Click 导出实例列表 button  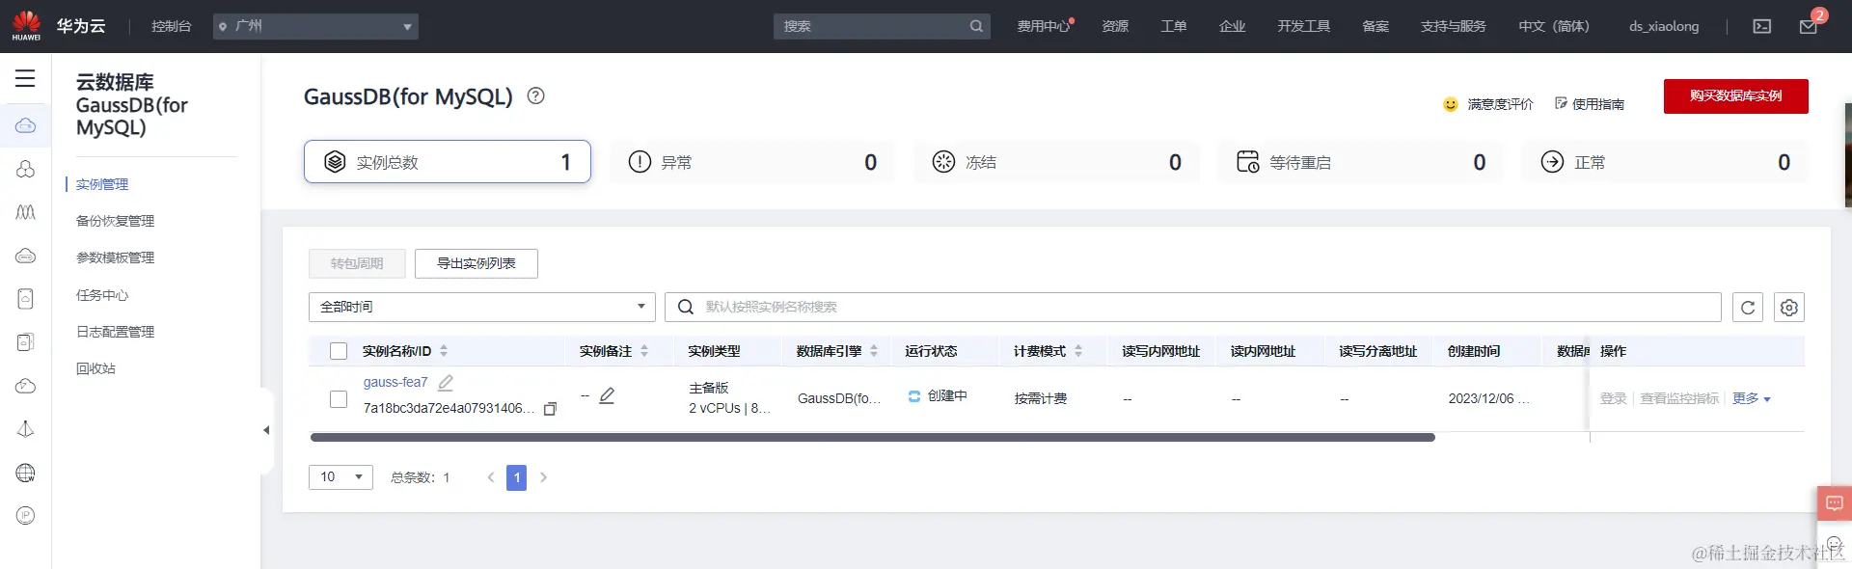pos(477,263)
